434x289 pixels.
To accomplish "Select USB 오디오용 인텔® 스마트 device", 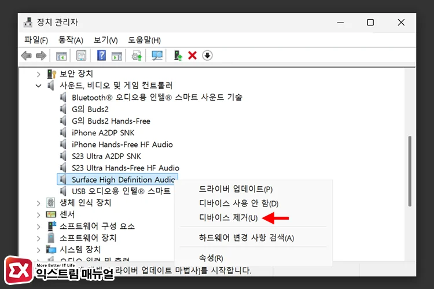I will (122, 191).
